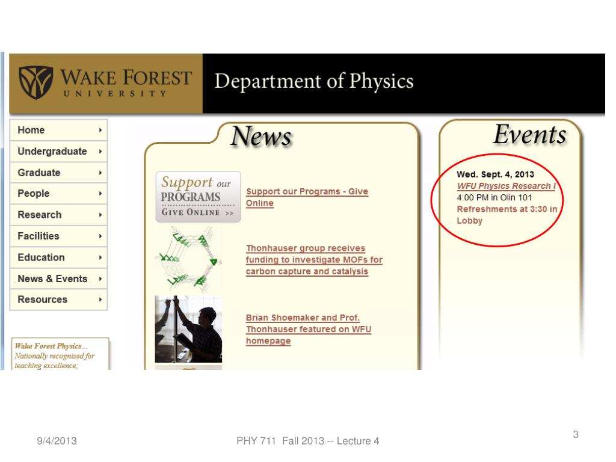616x462 pixels.
Task: Open the News & Events menu item
Action: (58, 279)
